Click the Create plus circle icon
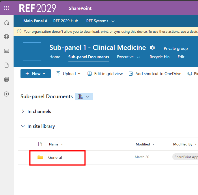The height and width of the screenshot is (195, 198). [x=6, y=94]
